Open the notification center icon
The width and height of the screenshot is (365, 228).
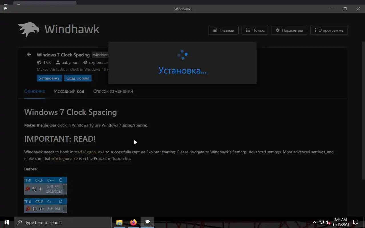point(356,222)
